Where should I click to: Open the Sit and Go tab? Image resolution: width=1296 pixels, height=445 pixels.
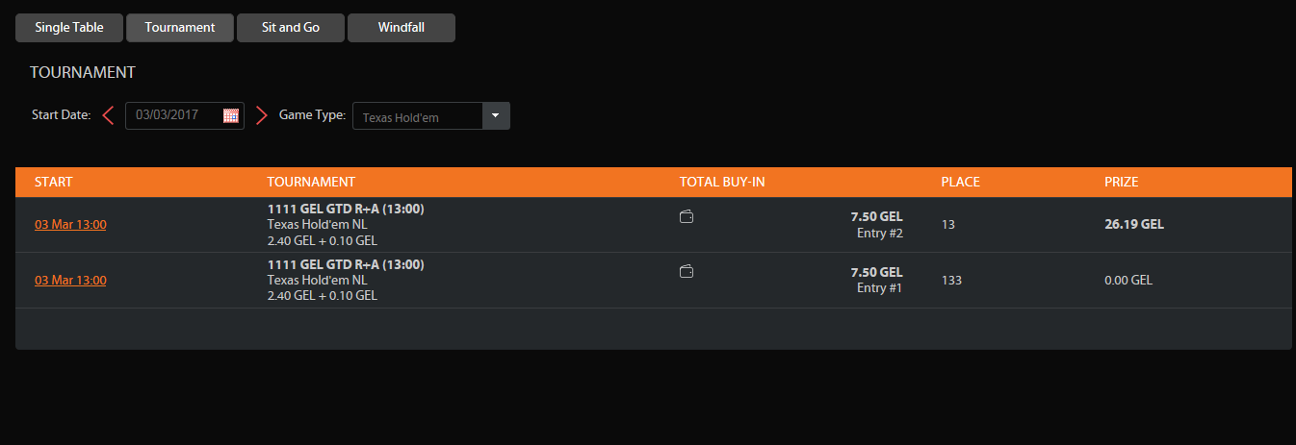pyautogui.click(x=291, y=28)
